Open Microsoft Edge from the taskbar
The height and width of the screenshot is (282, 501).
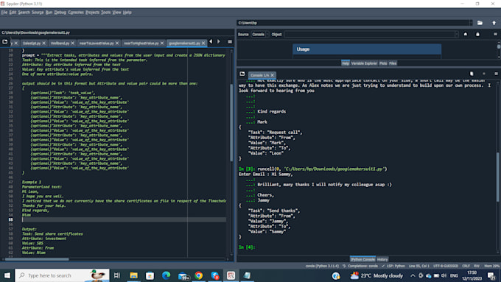(167, 275)
